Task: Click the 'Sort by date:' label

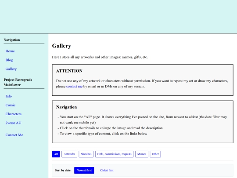Action: 63,171
